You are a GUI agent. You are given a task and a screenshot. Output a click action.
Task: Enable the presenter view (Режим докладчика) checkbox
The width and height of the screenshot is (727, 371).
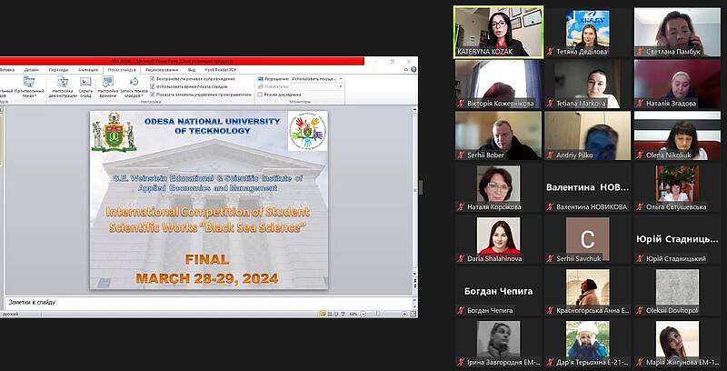point(260,95)
